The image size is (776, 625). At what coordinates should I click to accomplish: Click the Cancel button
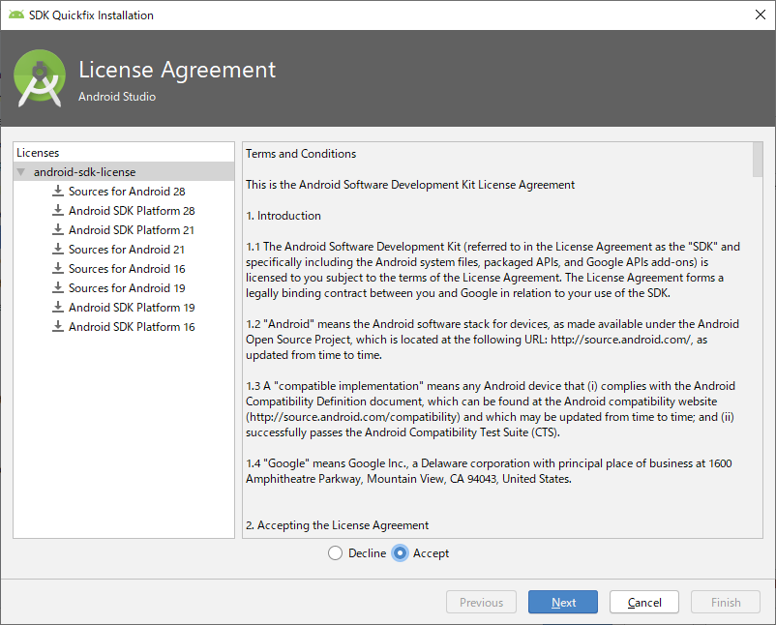(x=644, y=602)
